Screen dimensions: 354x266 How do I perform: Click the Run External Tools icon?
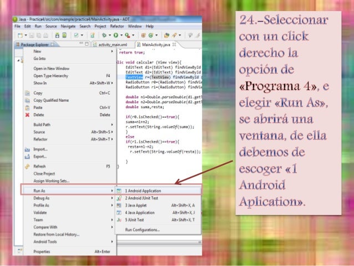[128, 35]
